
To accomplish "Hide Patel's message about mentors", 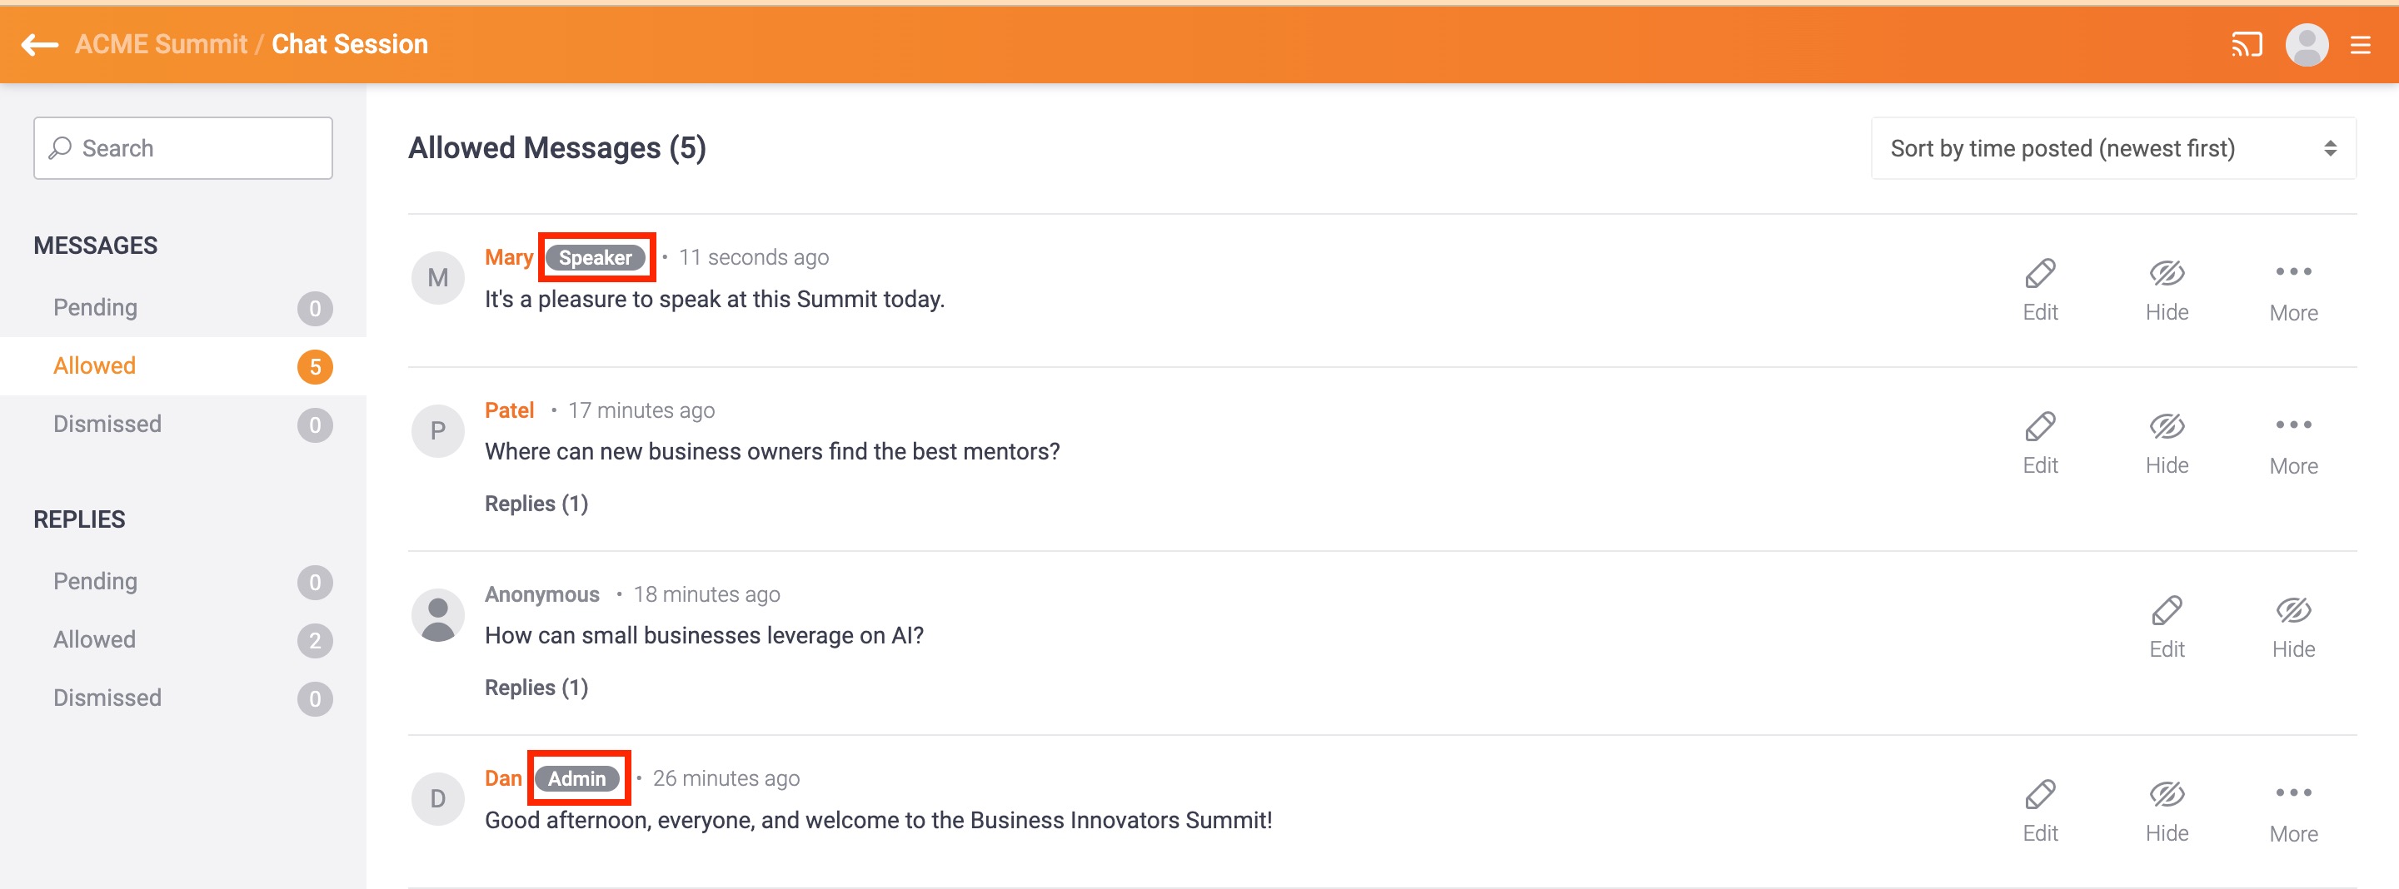I will coord(2166,442).
